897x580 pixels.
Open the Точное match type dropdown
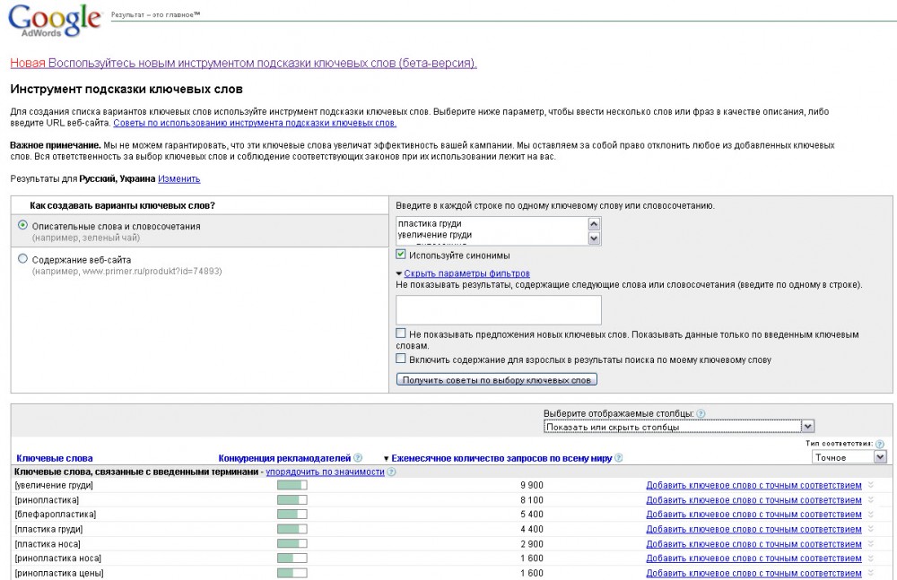pyautogui.click(x=849, y=457)
